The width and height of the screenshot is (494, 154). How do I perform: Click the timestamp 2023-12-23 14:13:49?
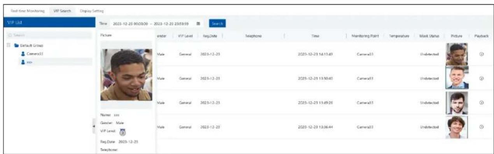point(315,54)
